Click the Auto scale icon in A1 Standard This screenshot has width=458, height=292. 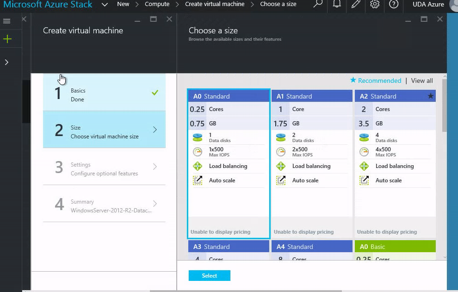281,180
